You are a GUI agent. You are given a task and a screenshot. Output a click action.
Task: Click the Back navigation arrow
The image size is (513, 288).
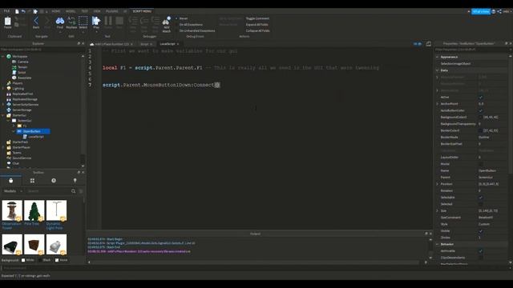(x=36, y=22)
